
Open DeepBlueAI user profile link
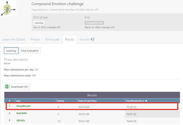[23, 106]
